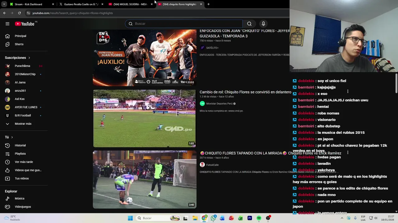398x223 pixels.
Task: Open taskbar volume control
Action: [x=375, y=218]
